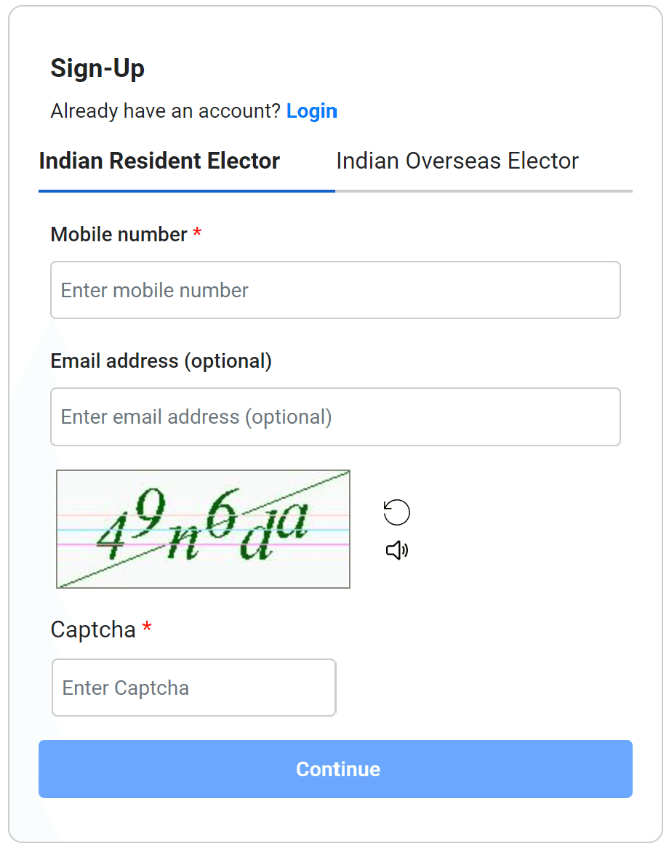Switch to the Indian Overseas Elector tab
Viewport: 669px width, 846px height.
point(457,161)
